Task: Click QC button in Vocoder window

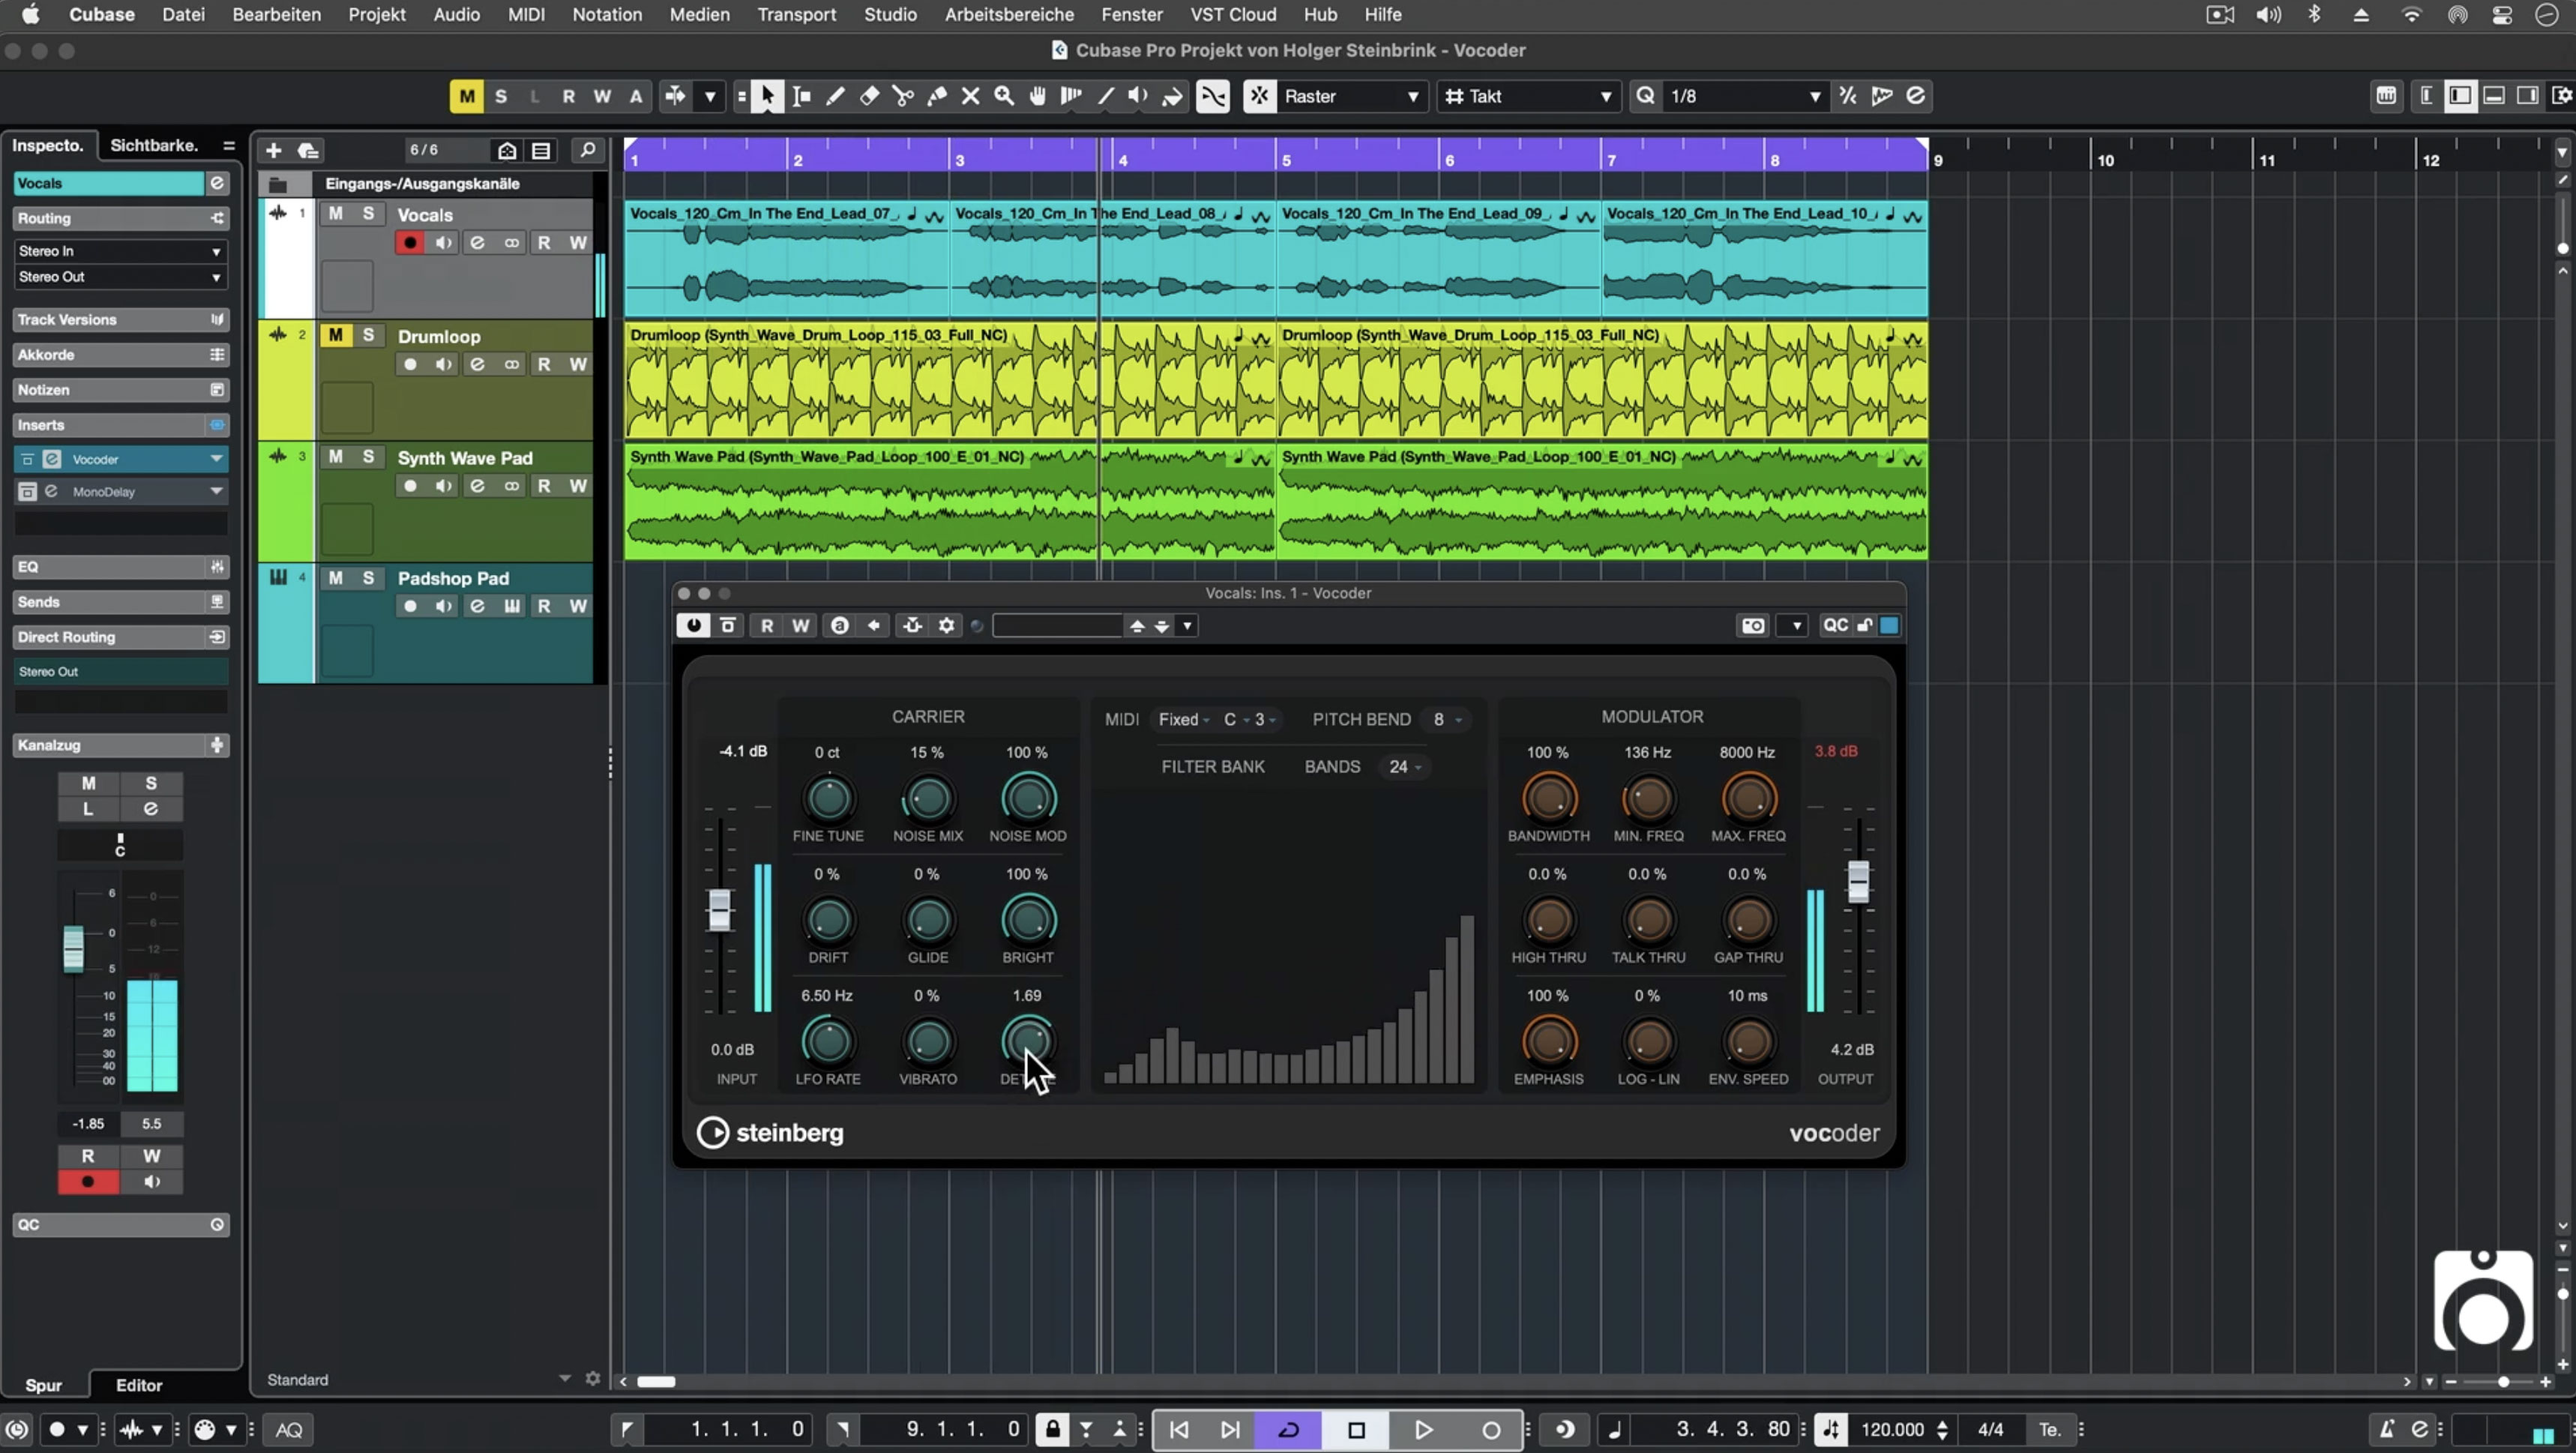Action: [1835, 625]
